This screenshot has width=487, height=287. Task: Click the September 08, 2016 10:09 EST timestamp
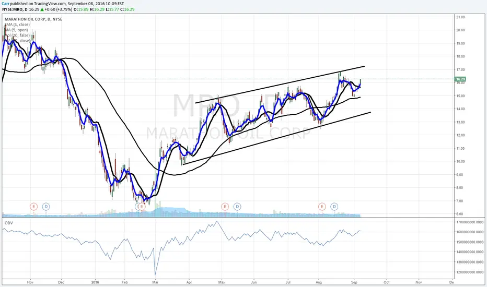point(95,4)
